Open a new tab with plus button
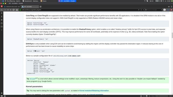The height and width of the screenshot is (97, 173). pyautogui.click(x=41, y=7)
